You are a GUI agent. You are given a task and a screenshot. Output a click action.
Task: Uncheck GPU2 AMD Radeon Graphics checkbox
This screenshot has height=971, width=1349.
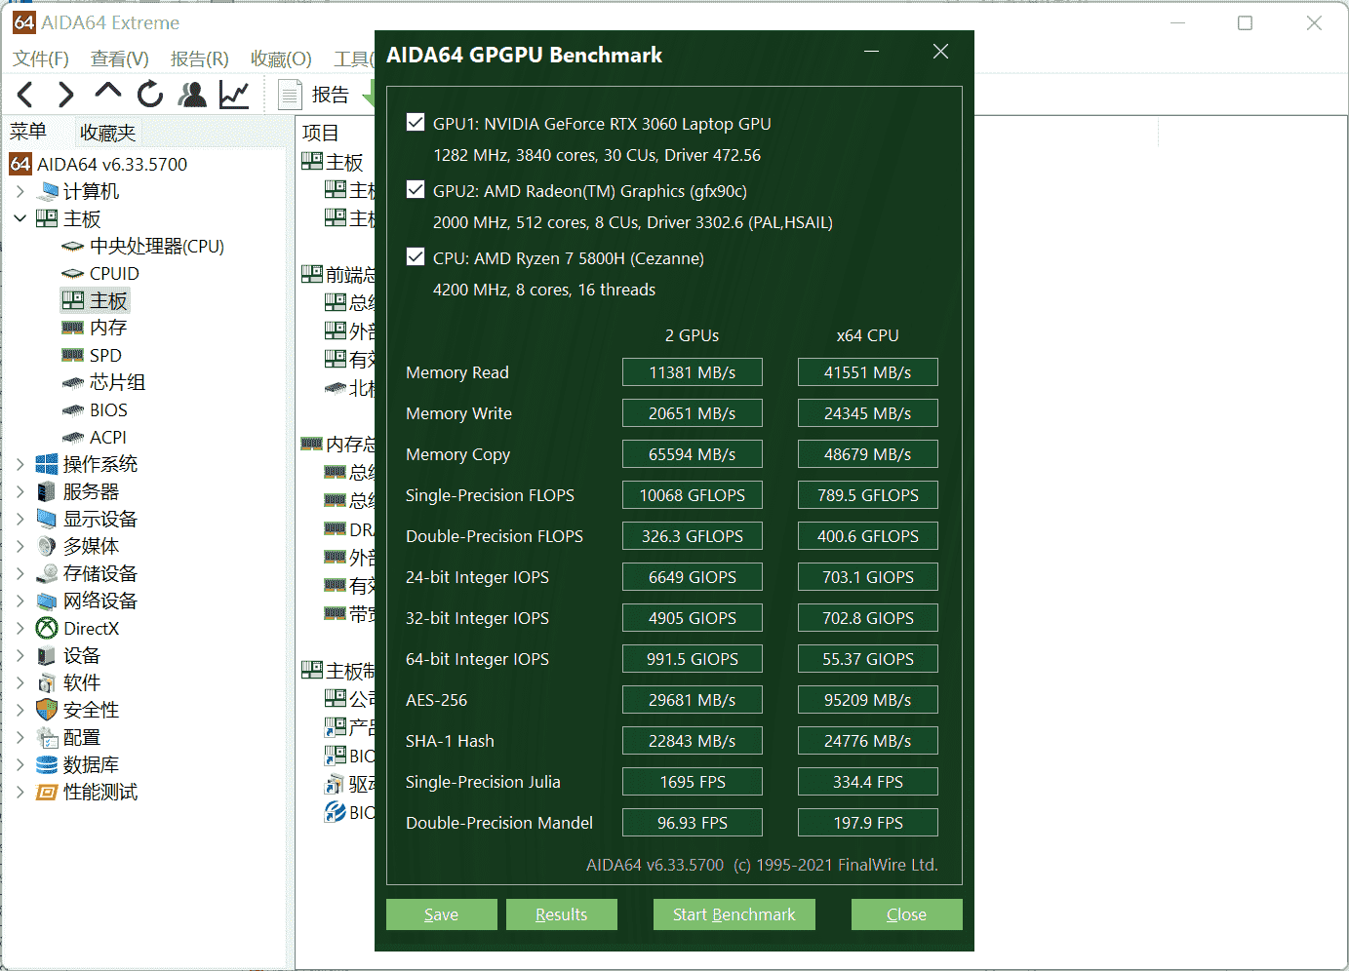point(416,190)
